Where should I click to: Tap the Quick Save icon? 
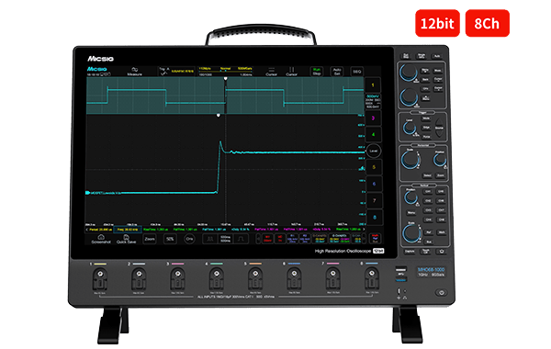click(126, 239)
